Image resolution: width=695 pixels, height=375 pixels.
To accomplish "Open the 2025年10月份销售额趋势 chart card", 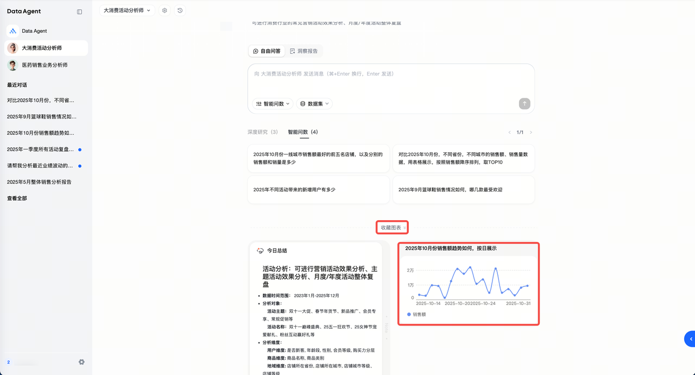I will (x=469, y=284).
